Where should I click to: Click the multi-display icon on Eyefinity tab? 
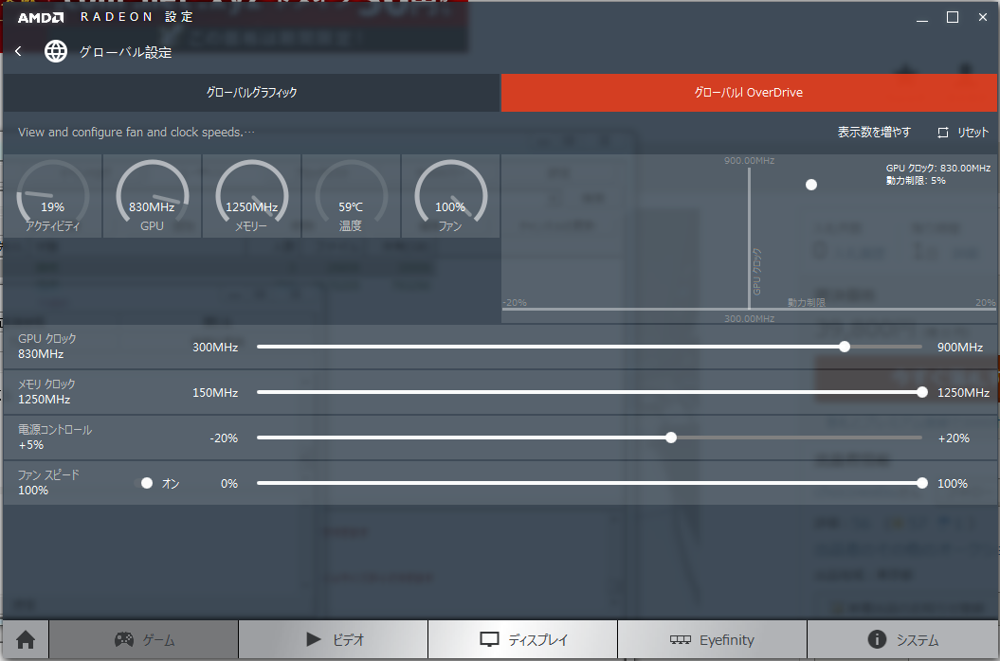click(x=680, y=639)
